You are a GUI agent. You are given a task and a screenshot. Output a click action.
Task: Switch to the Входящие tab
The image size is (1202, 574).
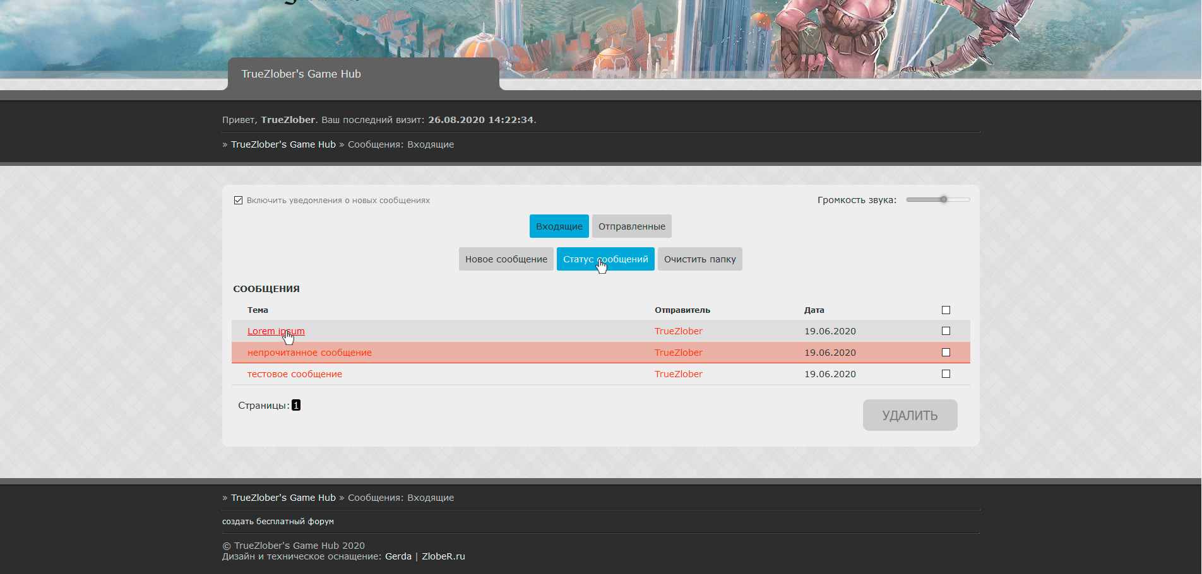559,226
